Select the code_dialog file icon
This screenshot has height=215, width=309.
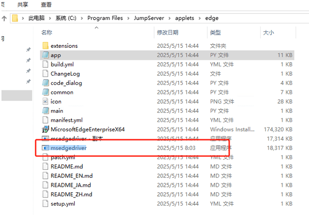(45, 83)
